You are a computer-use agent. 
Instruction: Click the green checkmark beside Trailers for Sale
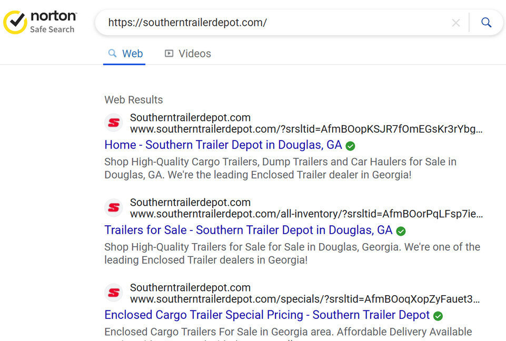coord(401,231)
